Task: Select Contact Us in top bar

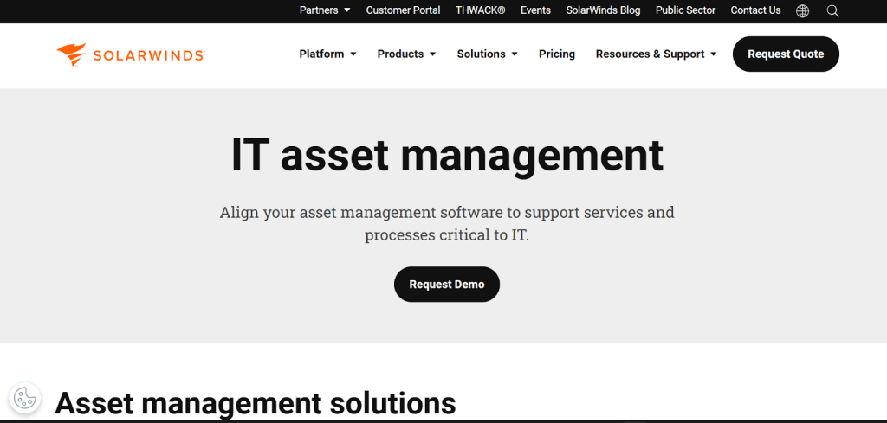Action: (x=755, y=10)
